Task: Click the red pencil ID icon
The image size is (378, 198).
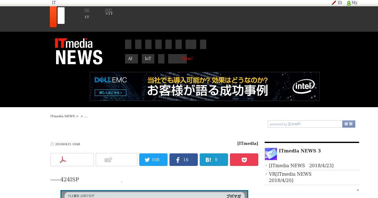Action: click(334, 3)
